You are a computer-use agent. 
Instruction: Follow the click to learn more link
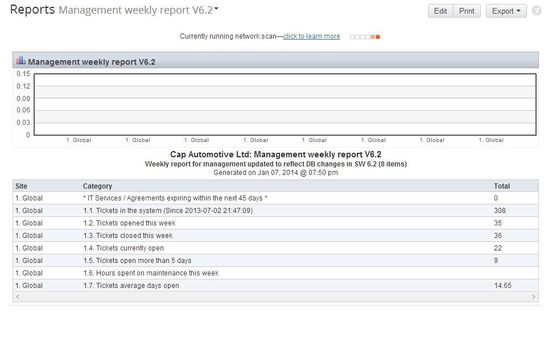(x=311, y=36)
